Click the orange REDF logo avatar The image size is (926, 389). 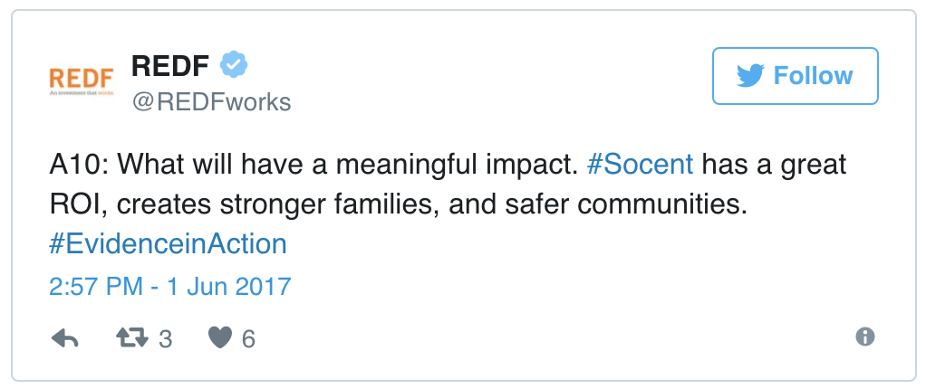coord(81,80)
